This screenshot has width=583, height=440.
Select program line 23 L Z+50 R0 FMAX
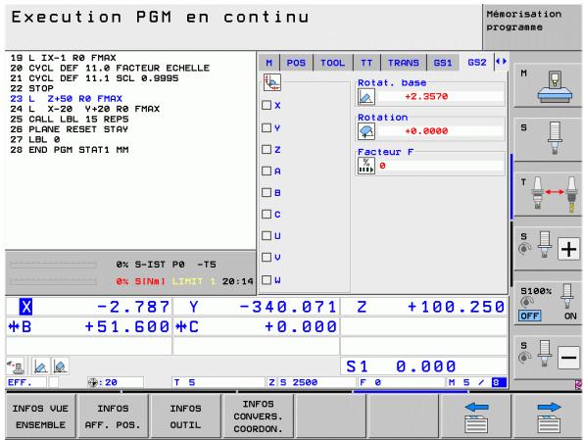tap(67, 99)
